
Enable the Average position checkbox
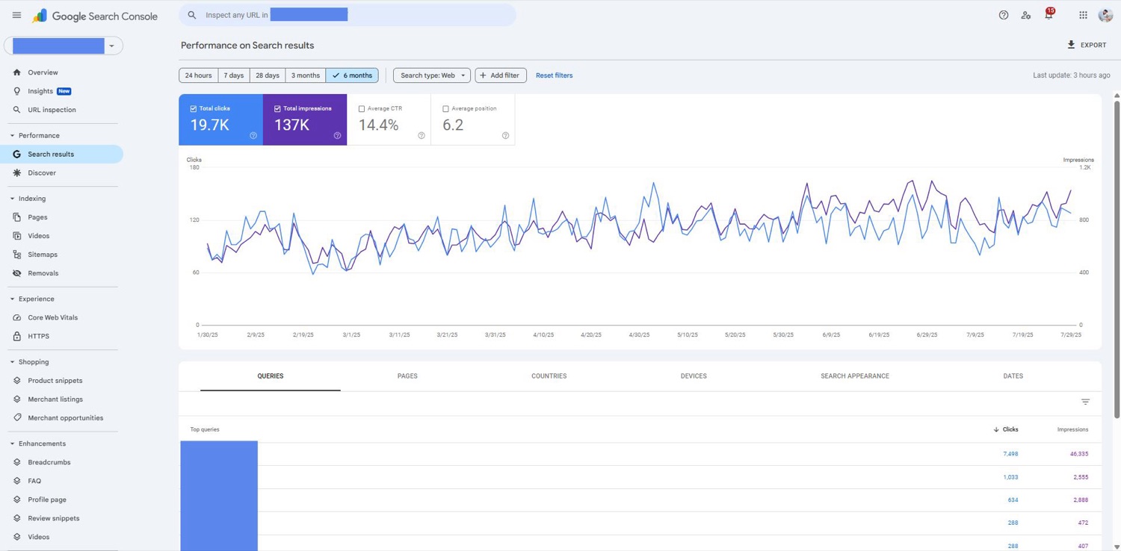445,109
